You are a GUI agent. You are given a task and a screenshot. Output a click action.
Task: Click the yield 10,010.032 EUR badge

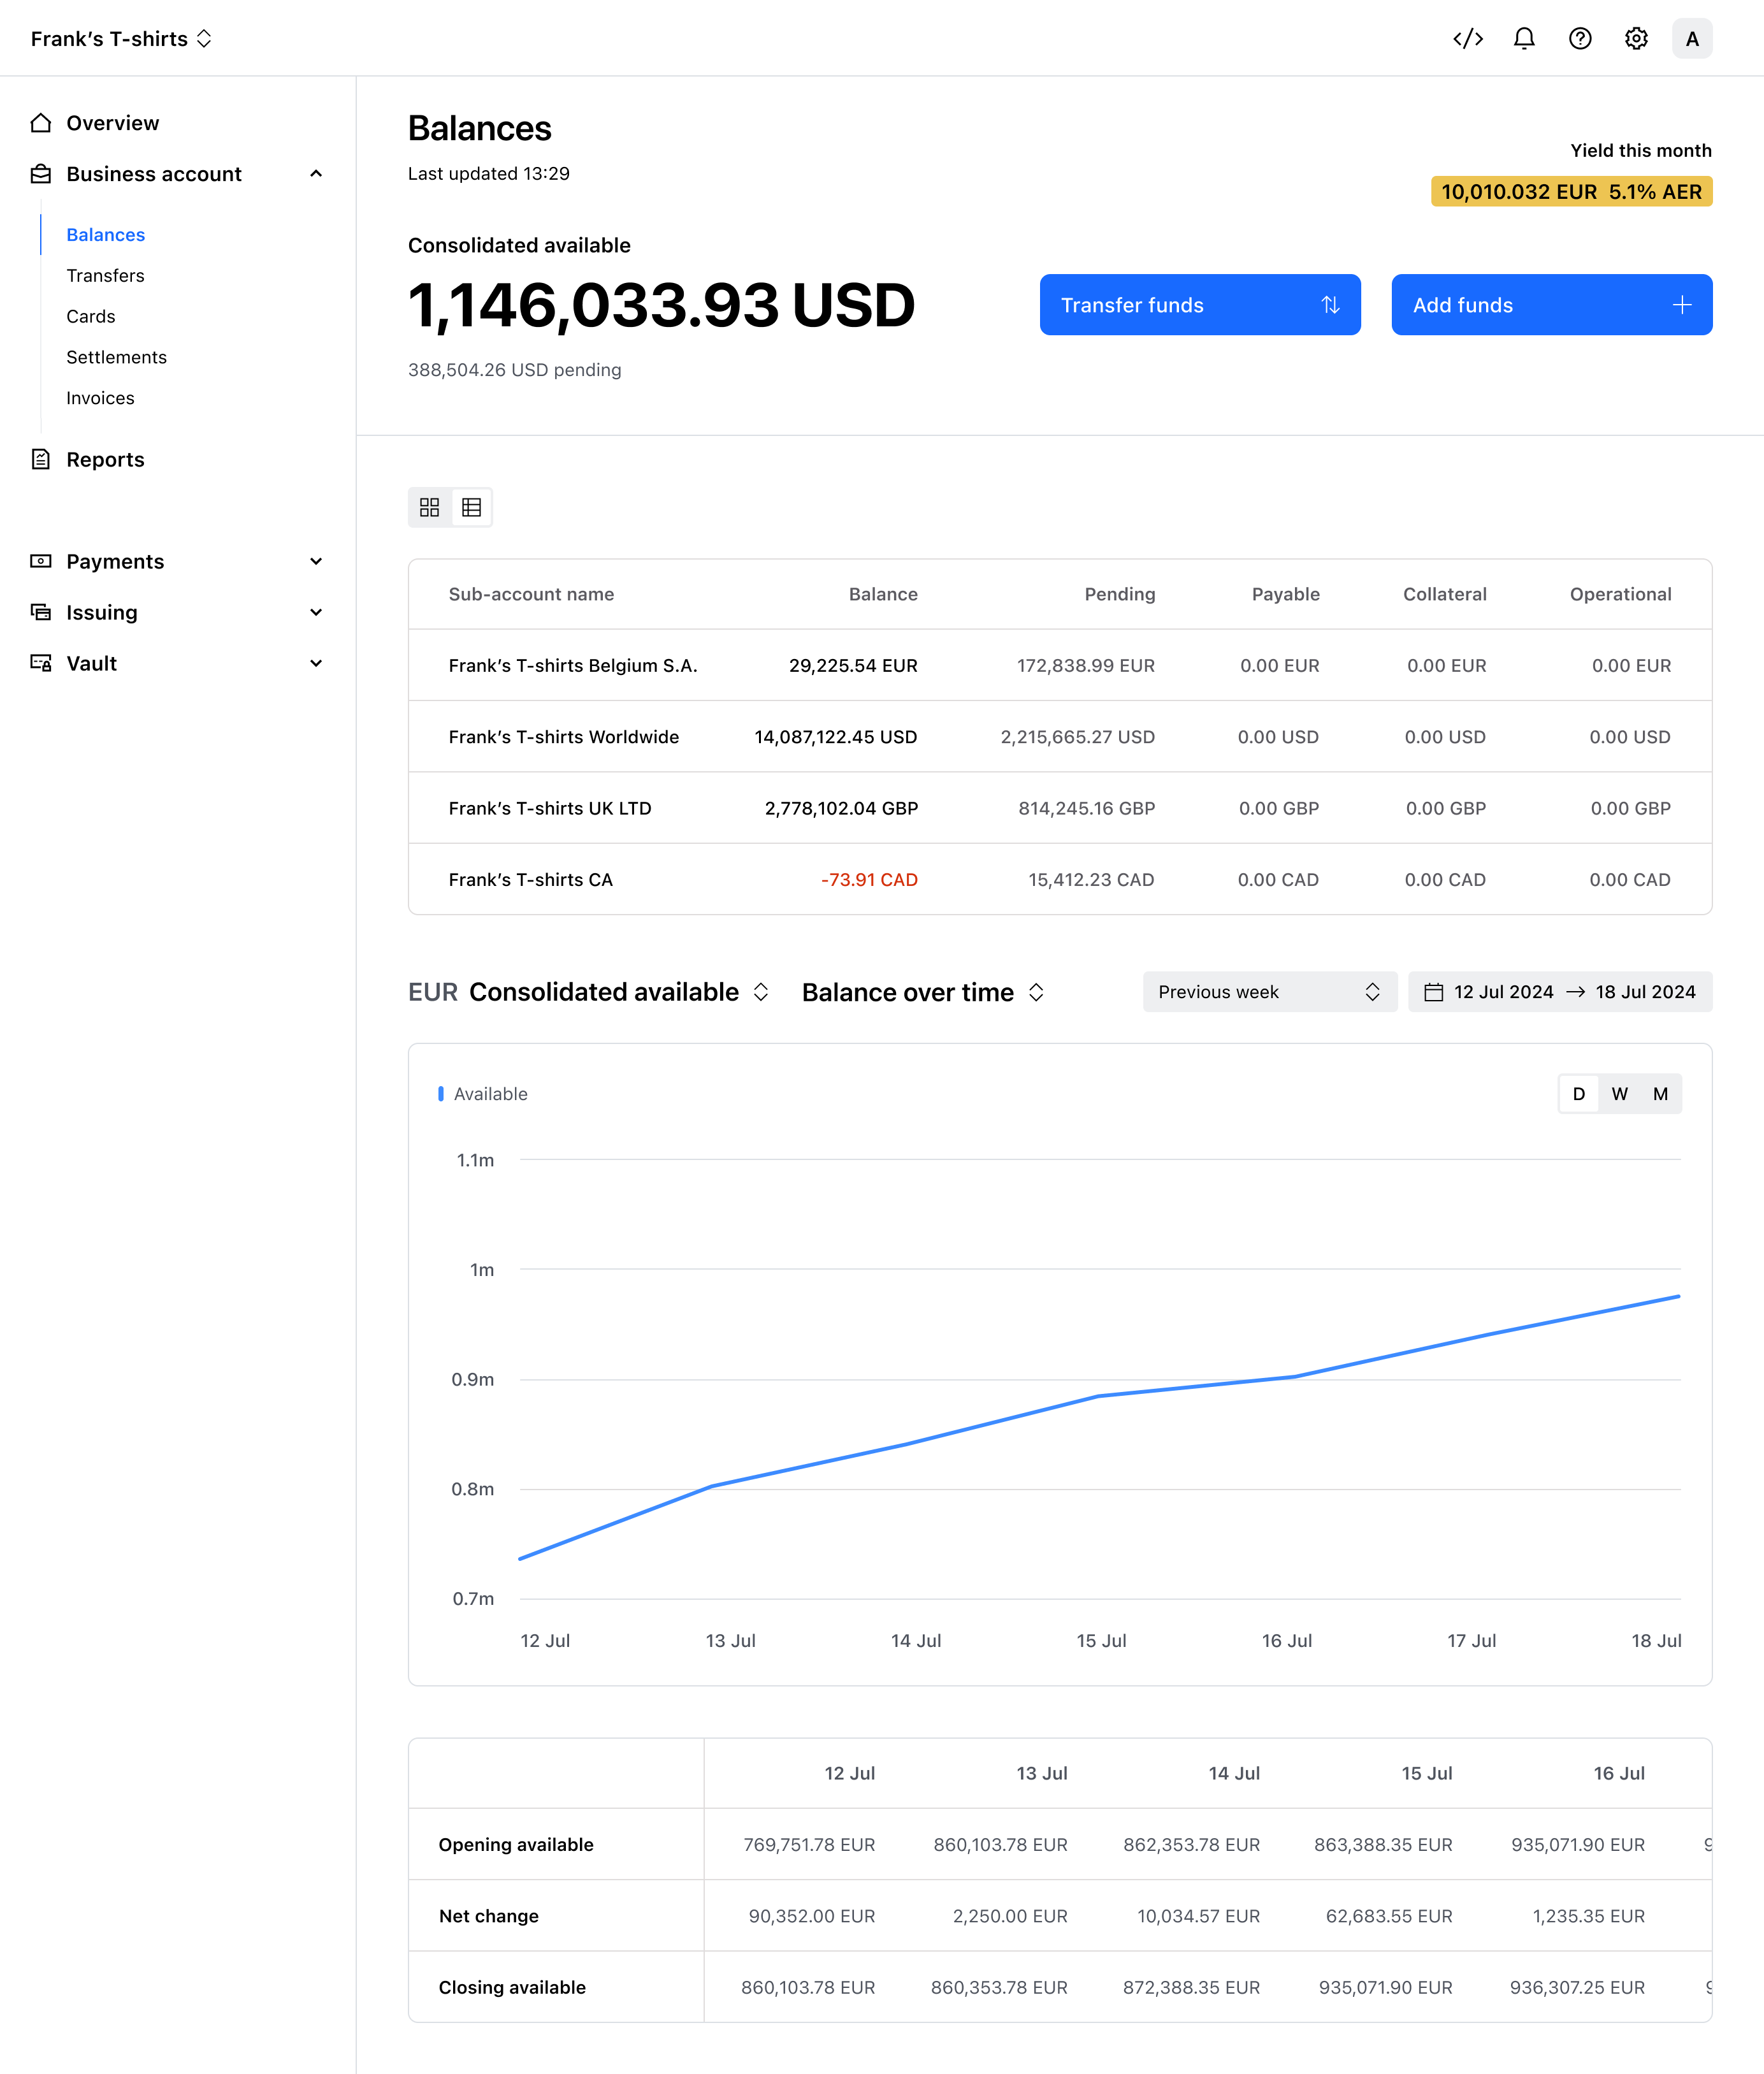tap(1572, 192)
